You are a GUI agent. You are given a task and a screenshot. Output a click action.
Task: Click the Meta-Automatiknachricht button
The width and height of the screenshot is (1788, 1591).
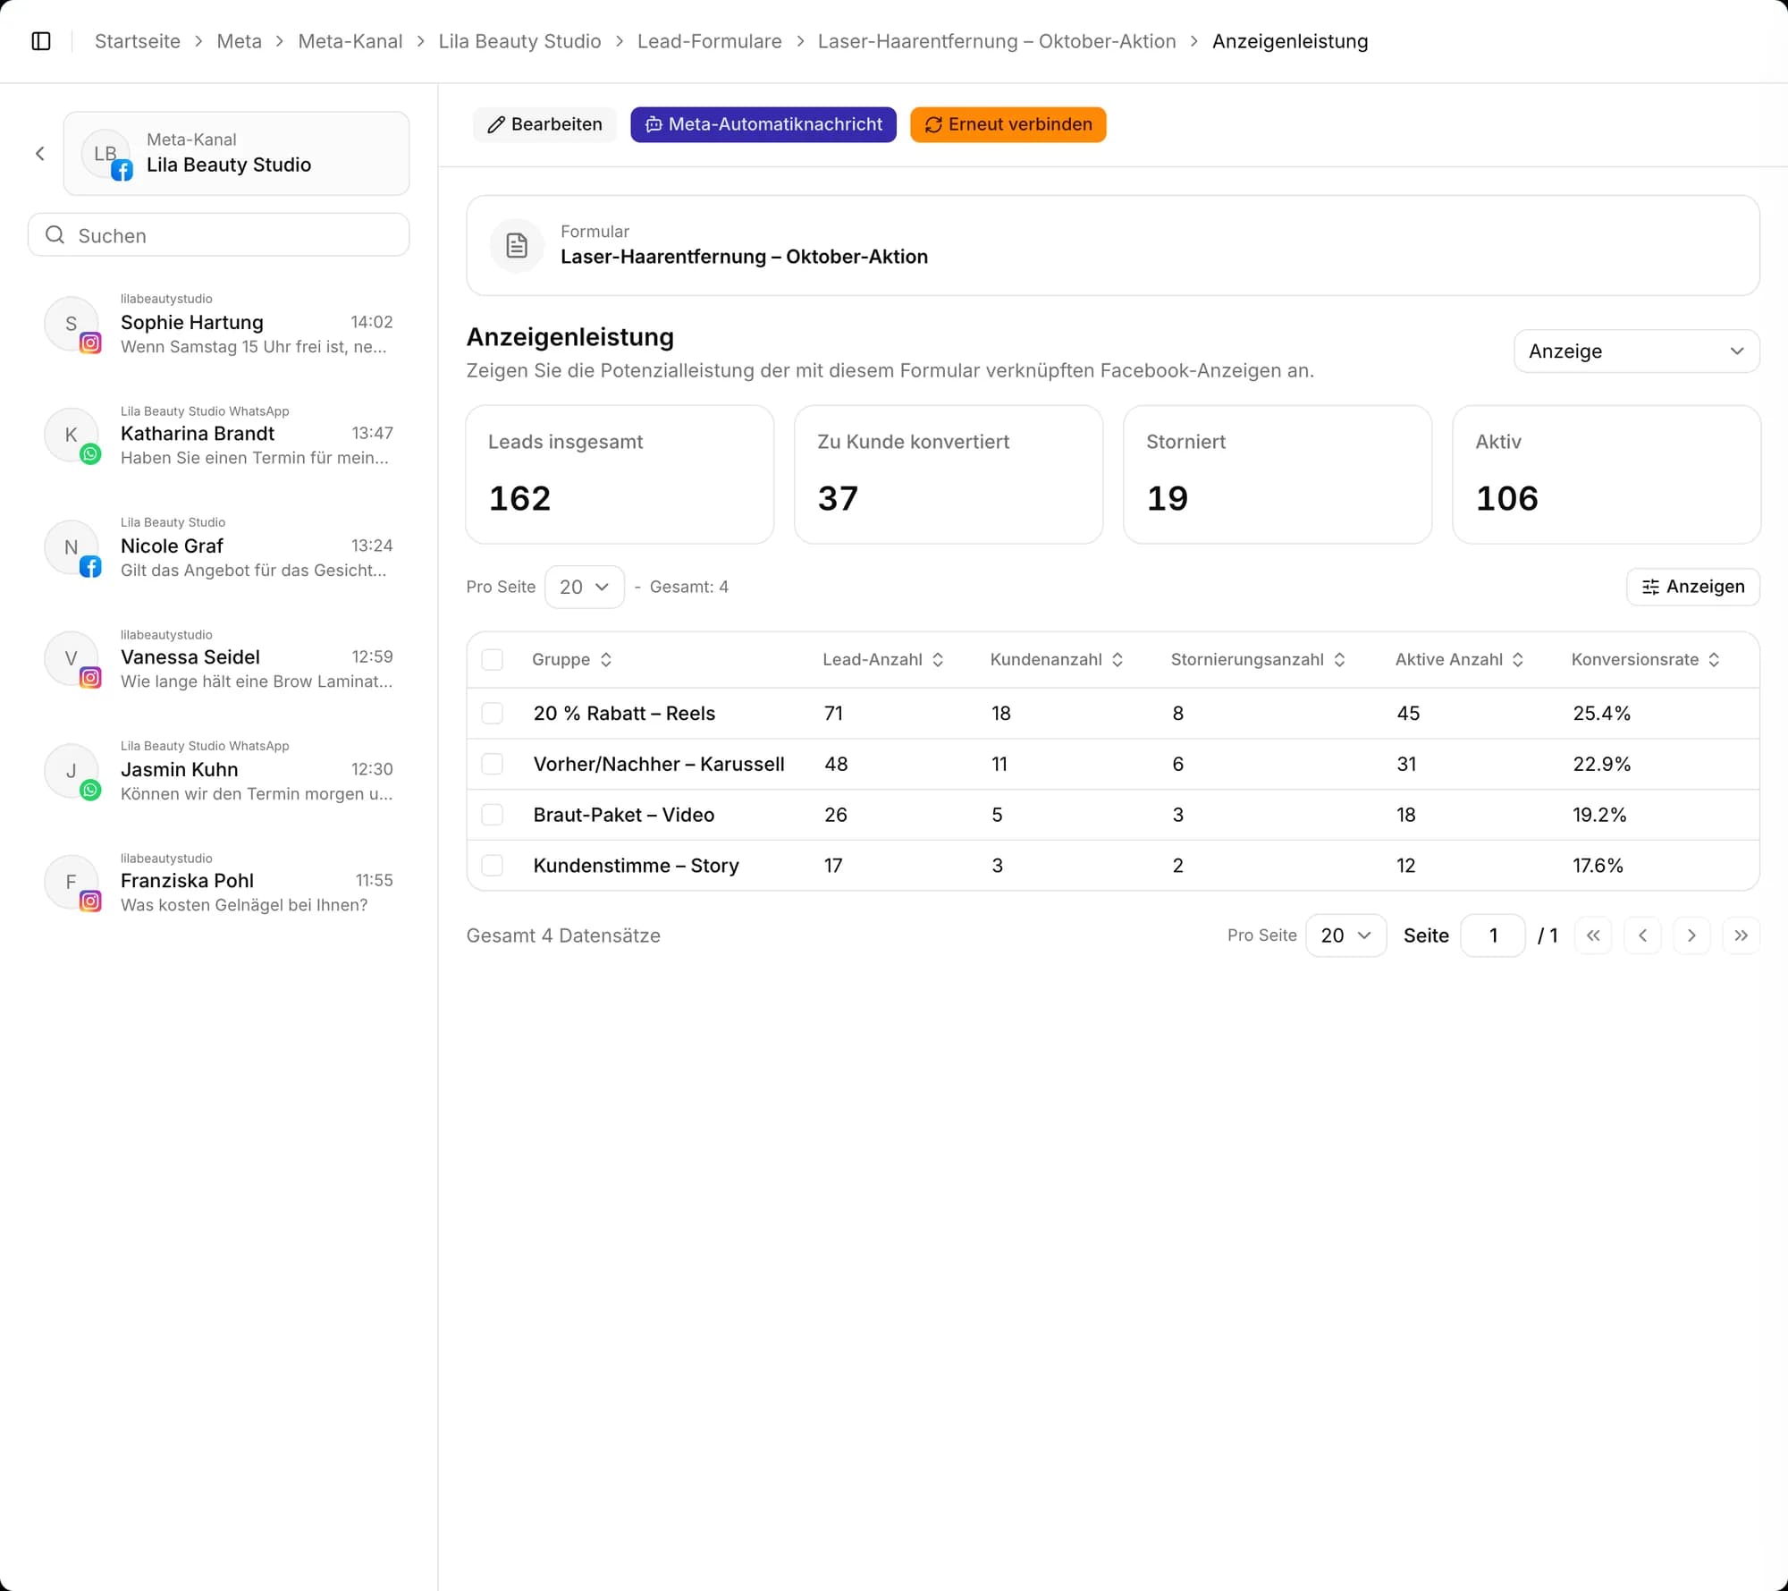click(x=763, y=124)
